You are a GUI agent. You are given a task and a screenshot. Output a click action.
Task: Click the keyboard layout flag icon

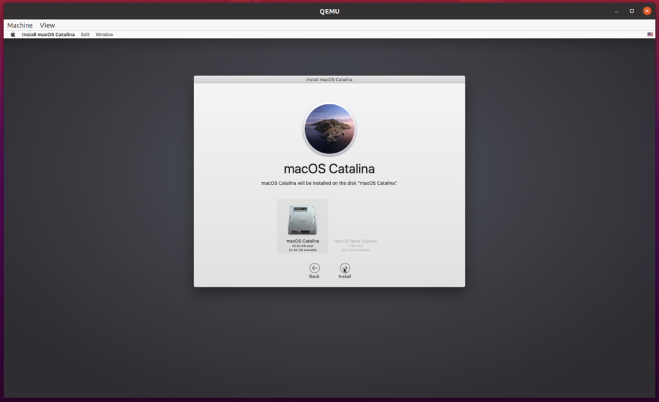click(x=650, y=34)
